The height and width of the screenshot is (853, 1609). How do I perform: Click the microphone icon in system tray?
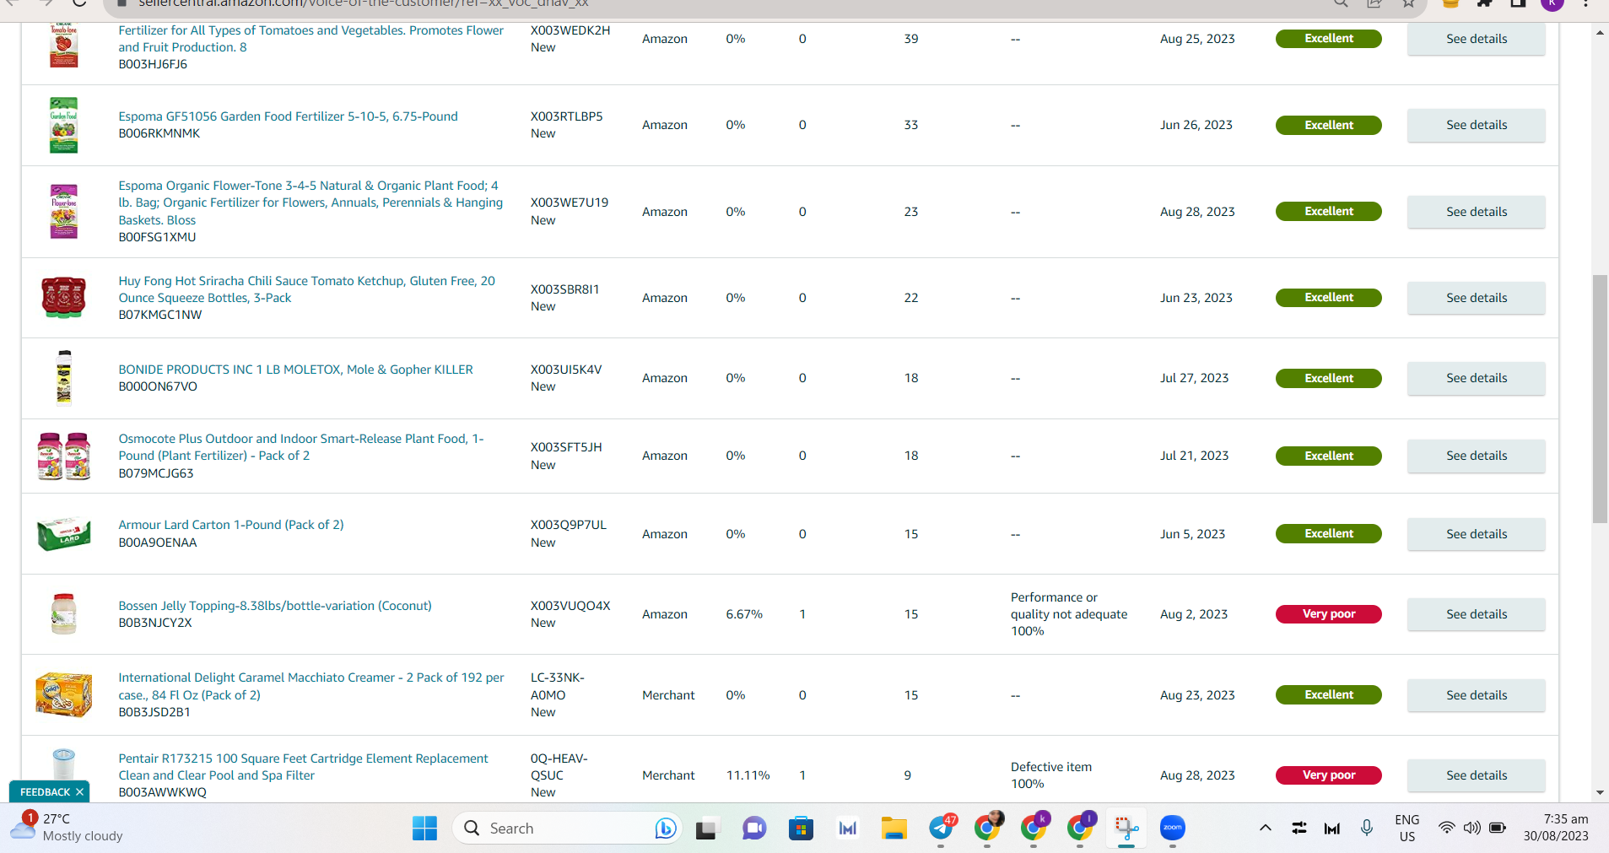1367,828
